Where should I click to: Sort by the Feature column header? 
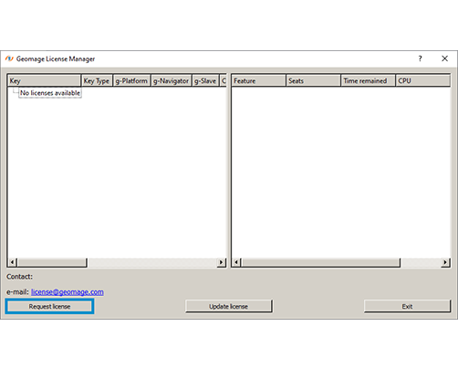tap(259, 80)
